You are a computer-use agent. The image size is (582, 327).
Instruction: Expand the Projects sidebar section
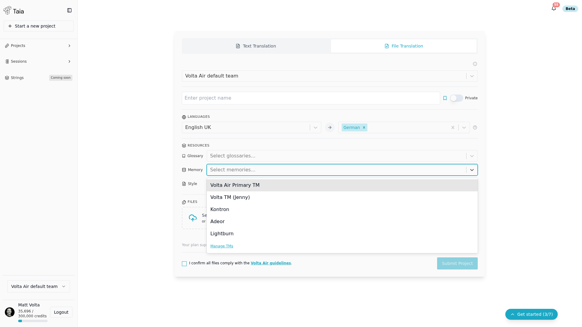pyautogui.click(x=38, y=46)
